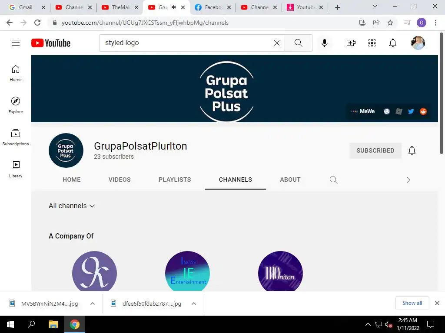
Task: Switch to the VIDEOS channel tab
Action: (120, 180)
